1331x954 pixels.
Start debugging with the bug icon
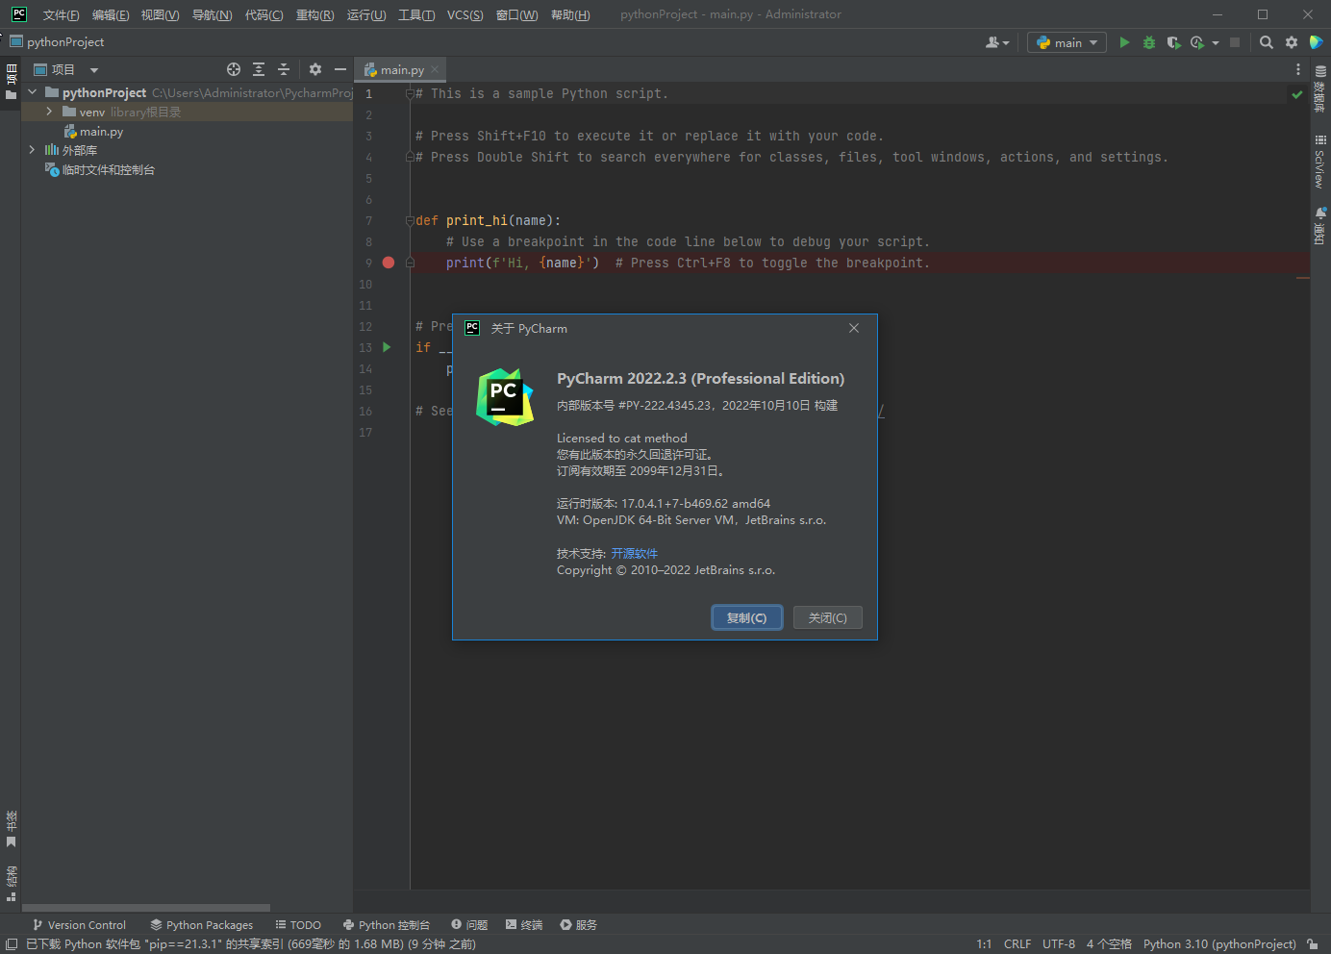point(1148,42)
